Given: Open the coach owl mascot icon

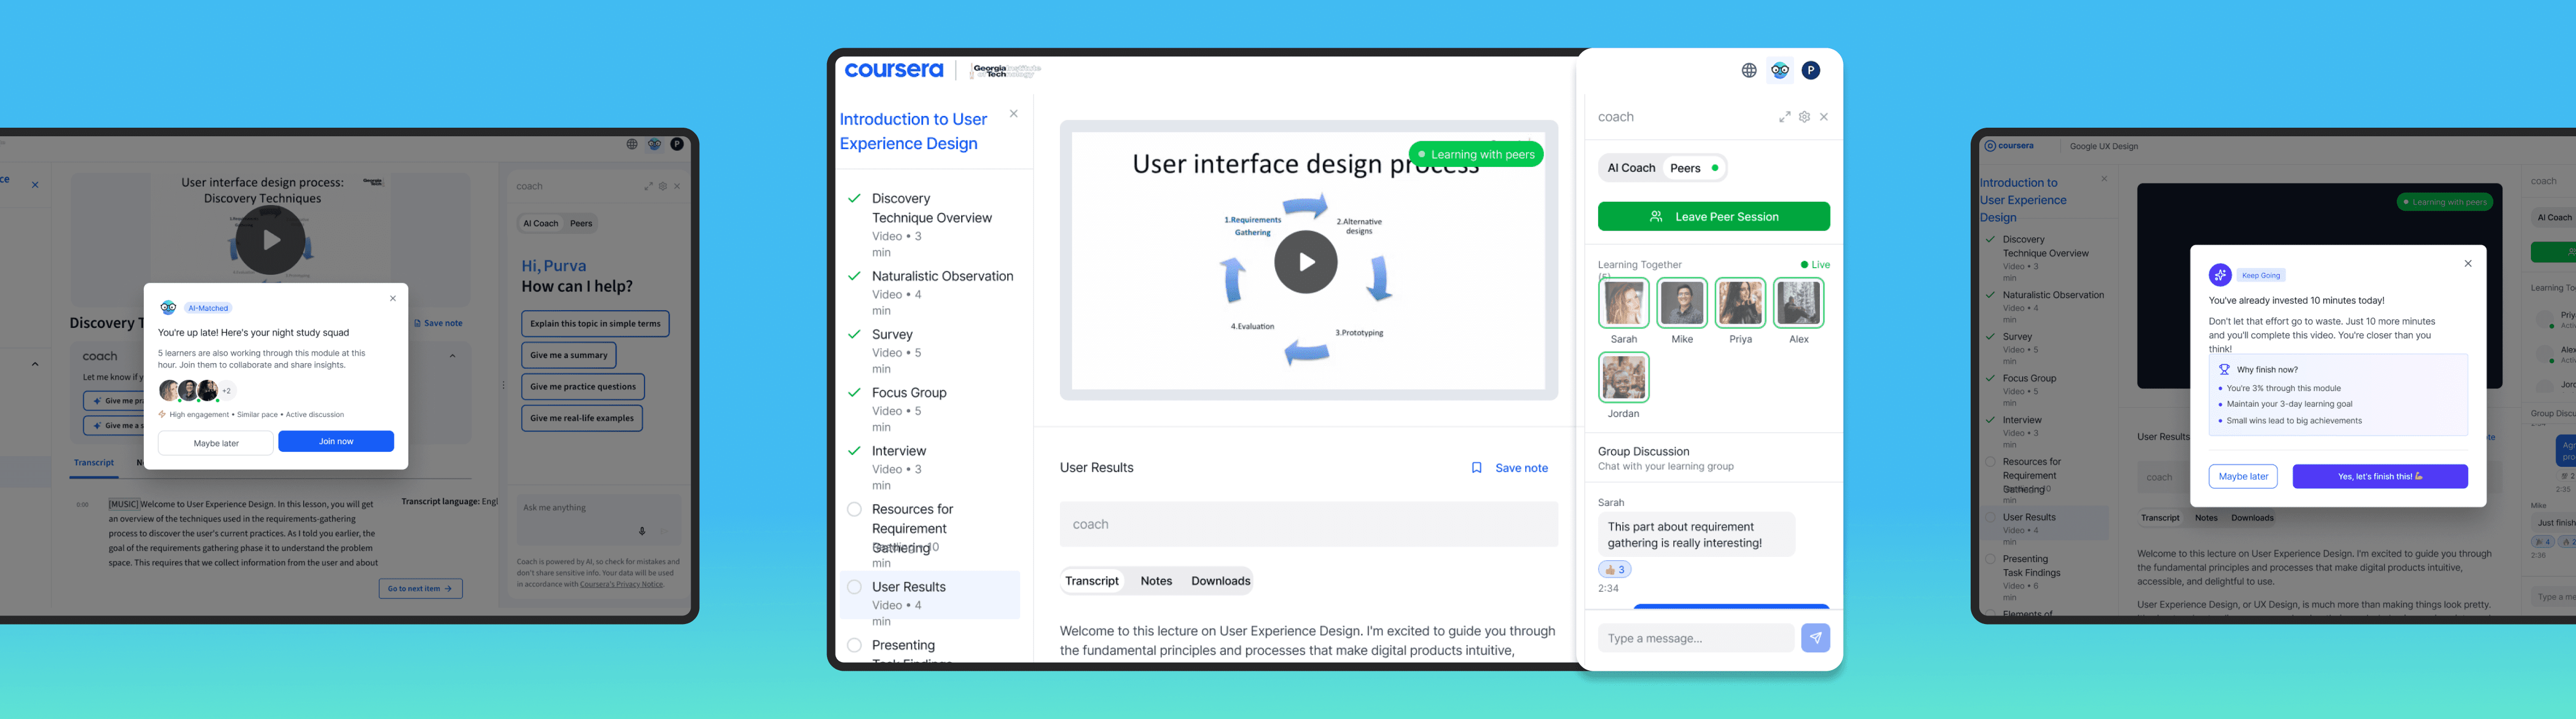Looking at the screenshot, I should coord(1779,70).
